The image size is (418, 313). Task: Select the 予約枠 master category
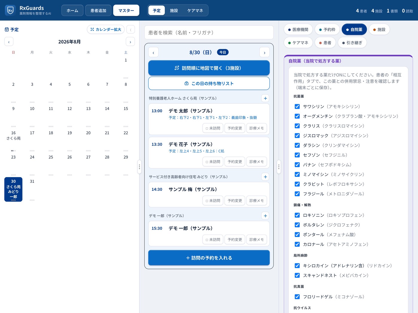click(x=327, y=30)
